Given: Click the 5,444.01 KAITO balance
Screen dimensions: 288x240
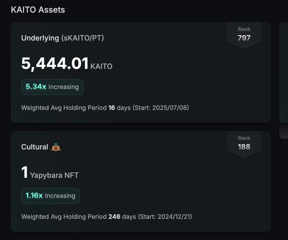Looking at the screenshot, I should [55, 64].
